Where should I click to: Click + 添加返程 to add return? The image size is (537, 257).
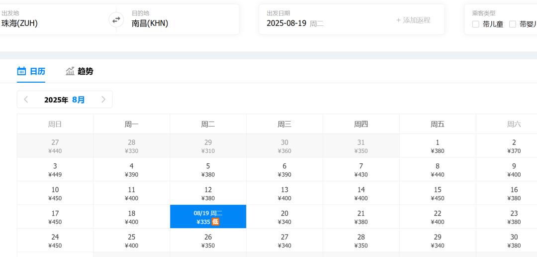pos(413,20)
